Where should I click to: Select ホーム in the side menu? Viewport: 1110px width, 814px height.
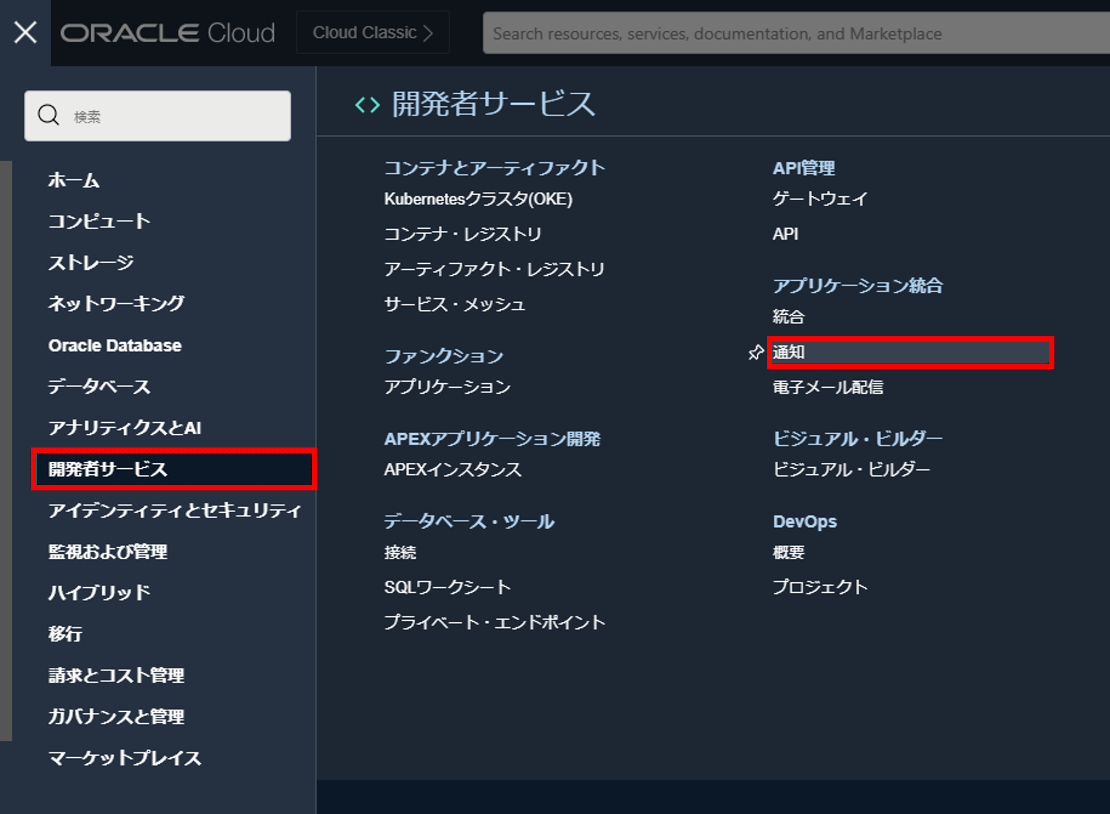pos(74,181)
